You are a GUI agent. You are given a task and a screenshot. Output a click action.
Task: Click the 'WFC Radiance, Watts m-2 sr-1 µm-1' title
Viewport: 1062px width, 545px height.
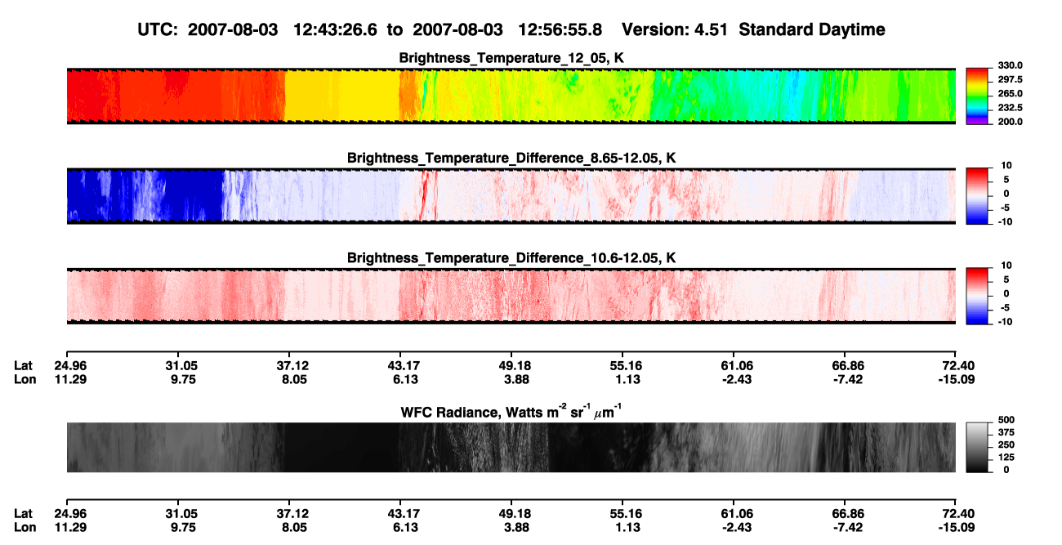(x=512, y=411)
